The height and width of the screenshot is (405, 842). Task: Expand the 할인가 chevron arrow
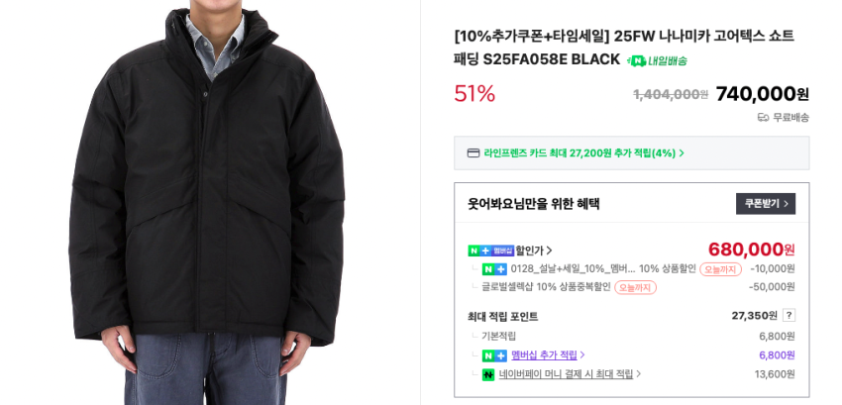point(550,251)
